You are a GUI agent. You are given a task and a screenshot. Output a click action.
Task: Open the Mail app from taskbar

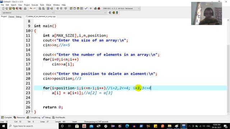point(91,126)
